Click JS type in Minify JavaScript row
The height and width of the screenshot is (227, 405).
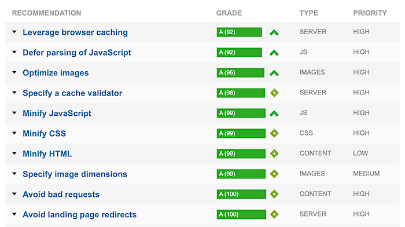tap(303, 113)
